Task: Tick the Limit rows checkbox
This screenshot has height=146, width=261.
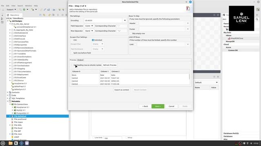Action: tap(135, 44)
